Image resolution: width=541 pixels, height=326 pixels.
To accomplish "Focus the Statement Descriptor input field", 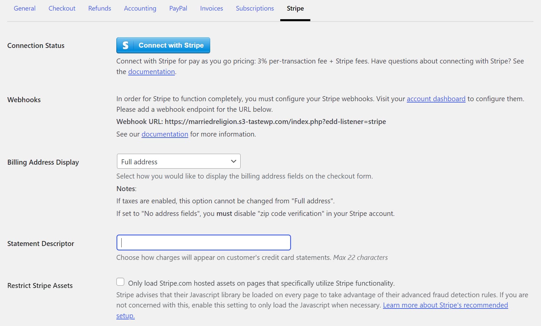I will (203, 242).
